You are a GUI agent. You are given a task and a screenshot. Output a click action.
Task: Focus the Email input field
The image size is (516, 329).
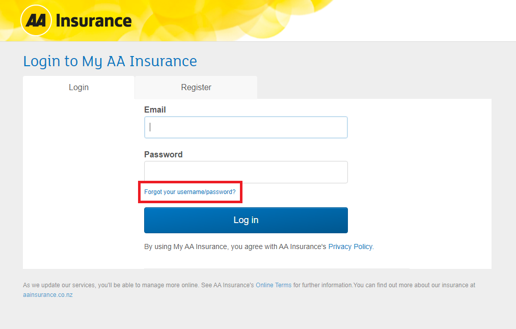(246, 127)
